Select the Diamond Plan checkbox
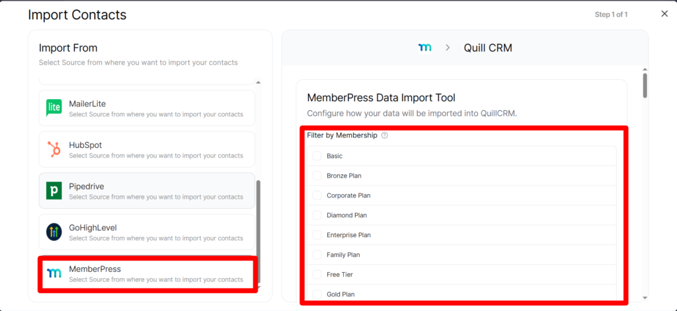Image resolution: width=677 pixels, height=311 pixels. coord(317,215)
